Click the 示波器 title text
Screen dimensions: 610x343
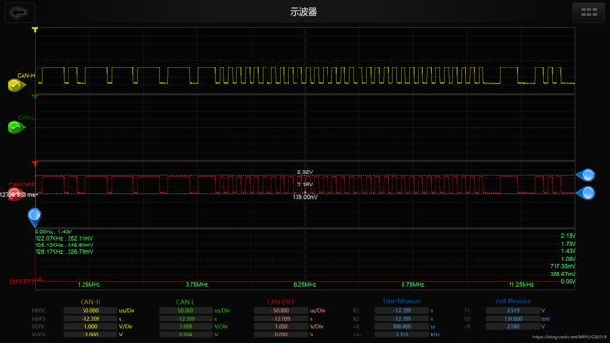click(x=303, y=12)
